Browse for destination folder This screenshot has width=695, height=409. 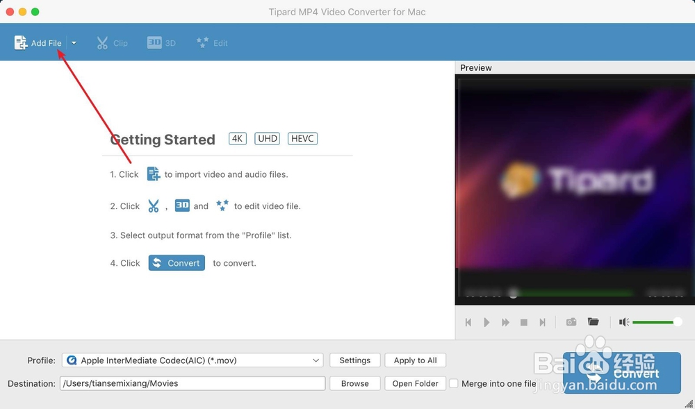point(354,383)
